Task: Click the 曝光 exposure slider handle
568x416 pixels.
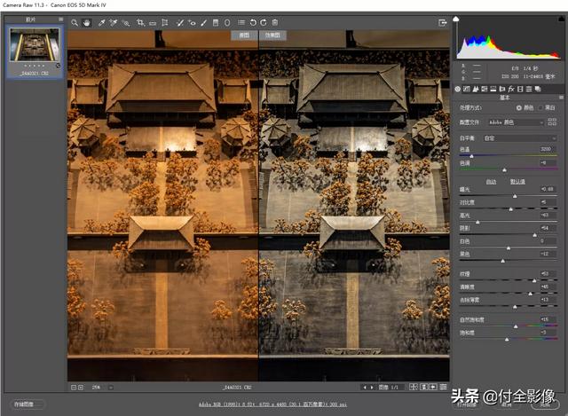Action: [x=515, y=195]
